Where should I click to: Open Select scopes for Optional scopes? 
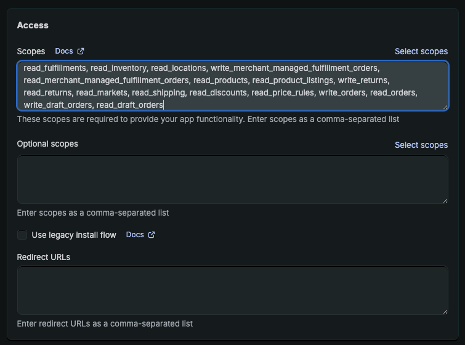click(x=421, y=145)
